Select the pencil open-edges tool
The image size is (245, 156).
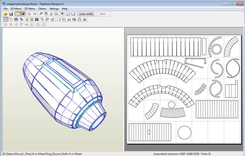point(41,14)
